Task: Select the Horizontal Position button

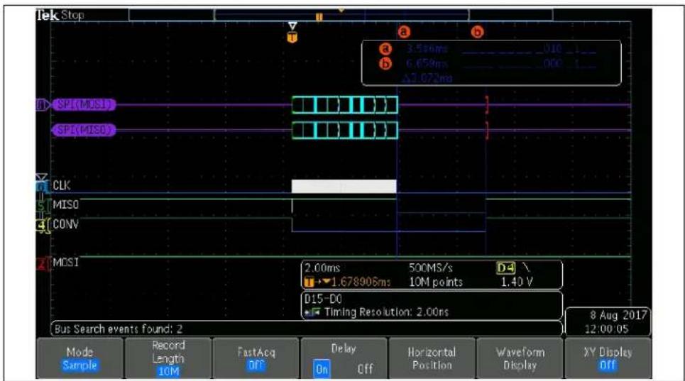Action: coord(432,358)
